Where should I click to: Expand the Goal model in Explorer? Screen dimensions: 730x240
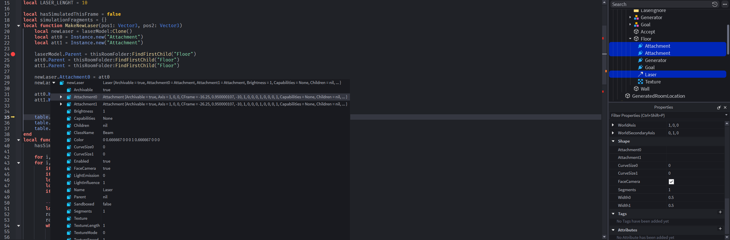[630, 24]
